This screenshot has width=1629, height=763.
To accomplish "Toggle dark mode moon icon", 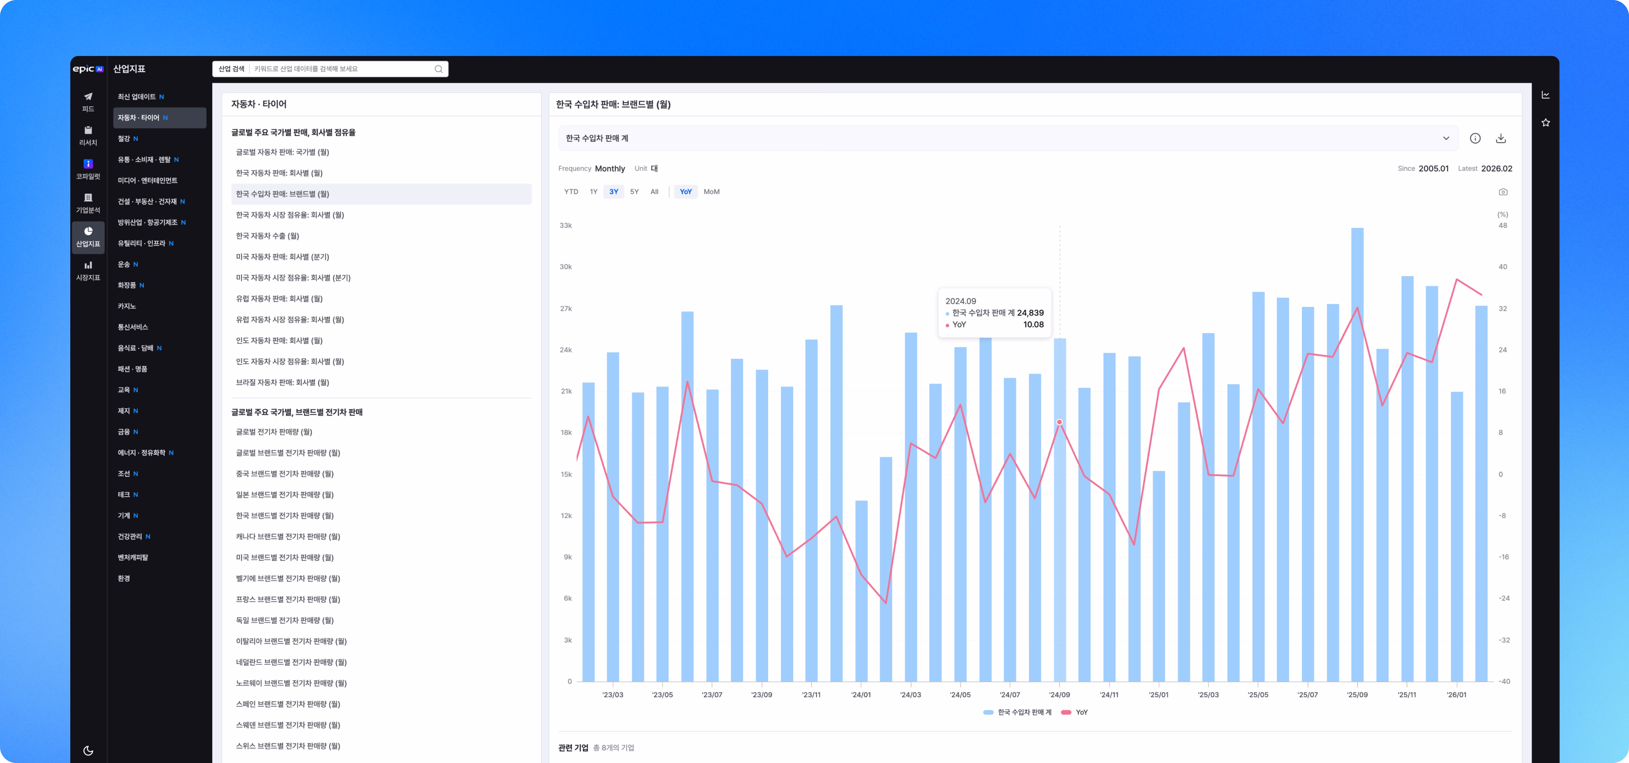I will coord(88,750).
